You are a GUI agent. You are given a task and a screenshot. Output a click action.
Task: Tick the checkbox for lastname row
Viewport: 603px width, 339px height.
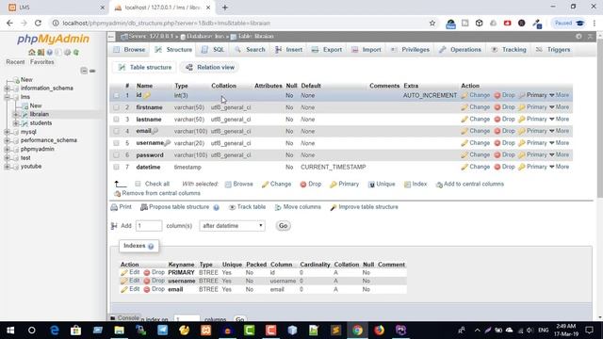click(x=116, y=120)
